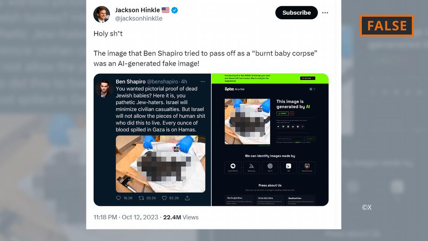Click Ben Shapiro's avatar
The height and width of the screenshot is (241, 428).
104,88
